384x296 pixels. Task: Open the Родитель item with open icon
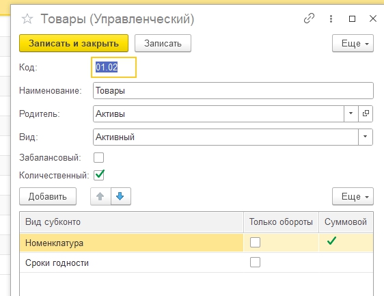coord(366,113)
